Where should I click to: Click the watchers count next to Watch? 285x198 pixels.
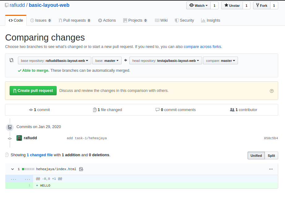click(x=214, y=6)
